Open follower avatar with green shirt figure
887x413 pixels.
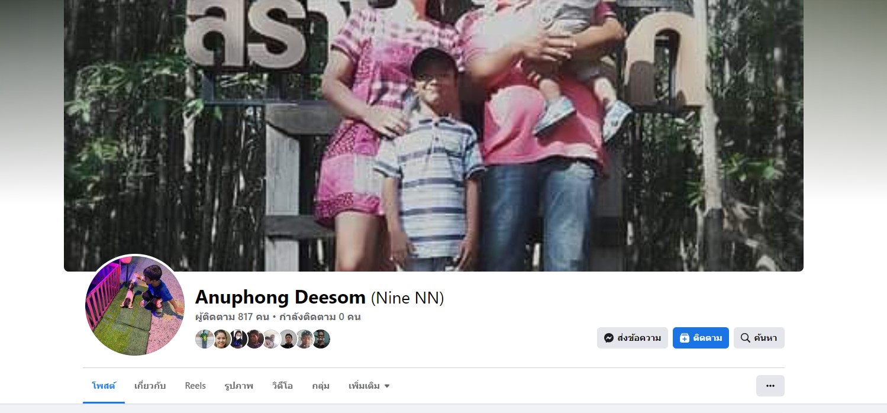tap(205, 339)
